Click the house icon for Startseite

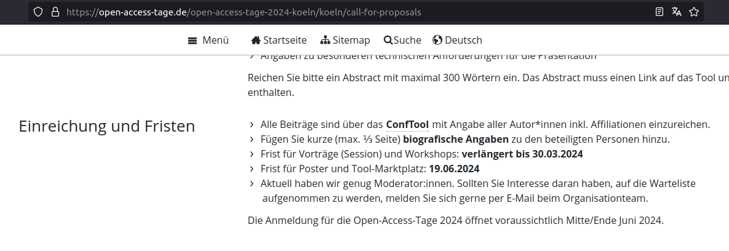coord(256,41)
